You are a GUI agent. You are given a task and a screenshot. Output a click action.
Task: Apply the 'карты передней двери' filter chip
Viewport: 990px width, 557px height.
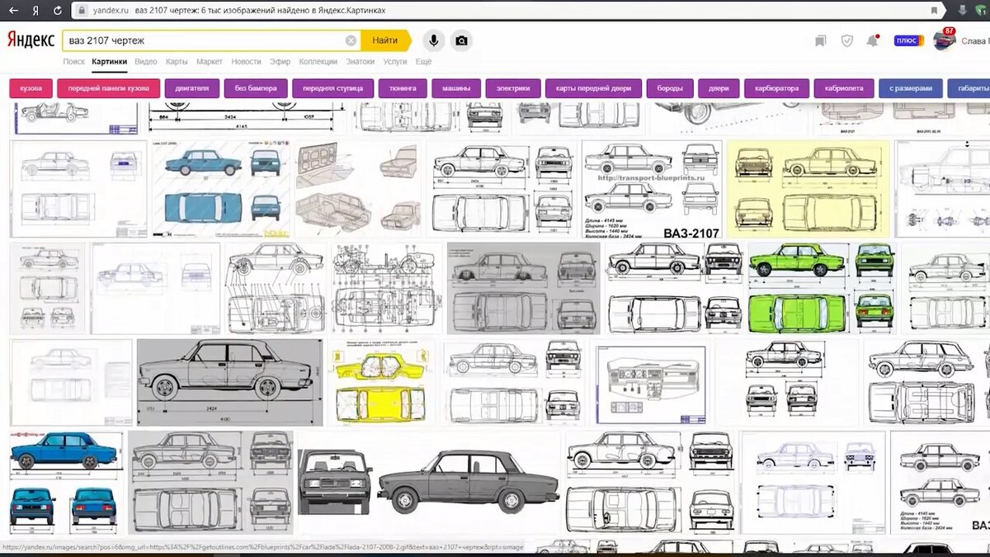593,88
